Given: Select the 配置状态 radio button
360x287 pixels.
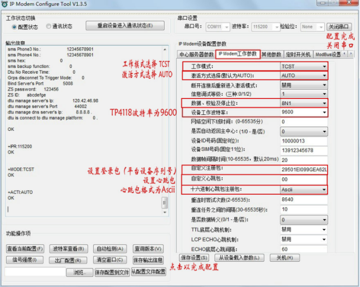Looking at the screenshot, I should point(13,26).
